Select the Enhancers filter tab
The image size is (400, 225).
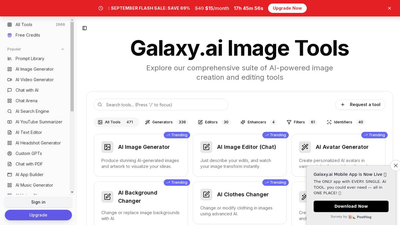tap(259, 122)
